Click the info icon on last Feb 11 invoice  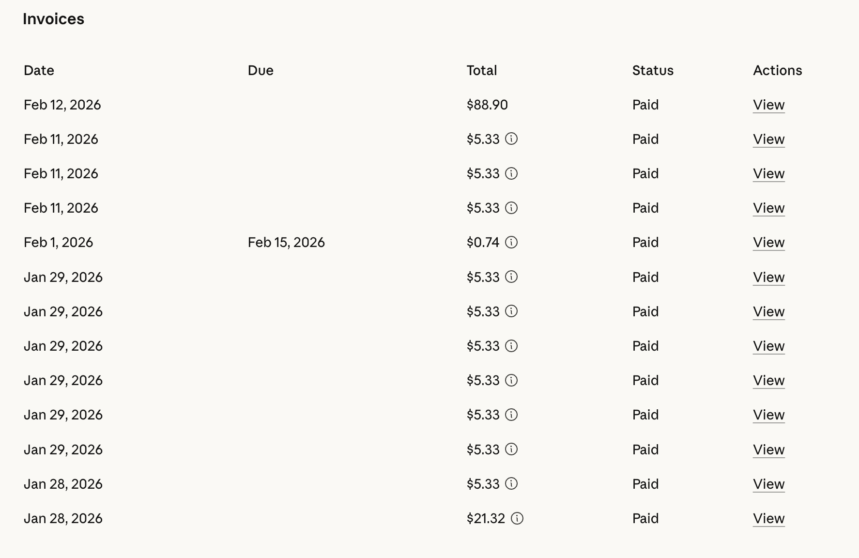point(511,208)
